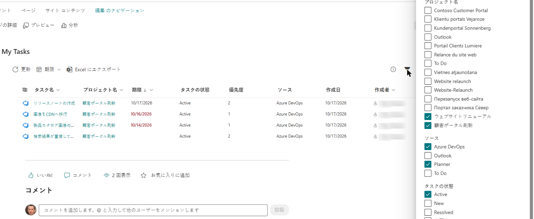Click the column type icon in table header
Image resolution: width=534 pixels, height=219 pixels.
click(25, 90)
